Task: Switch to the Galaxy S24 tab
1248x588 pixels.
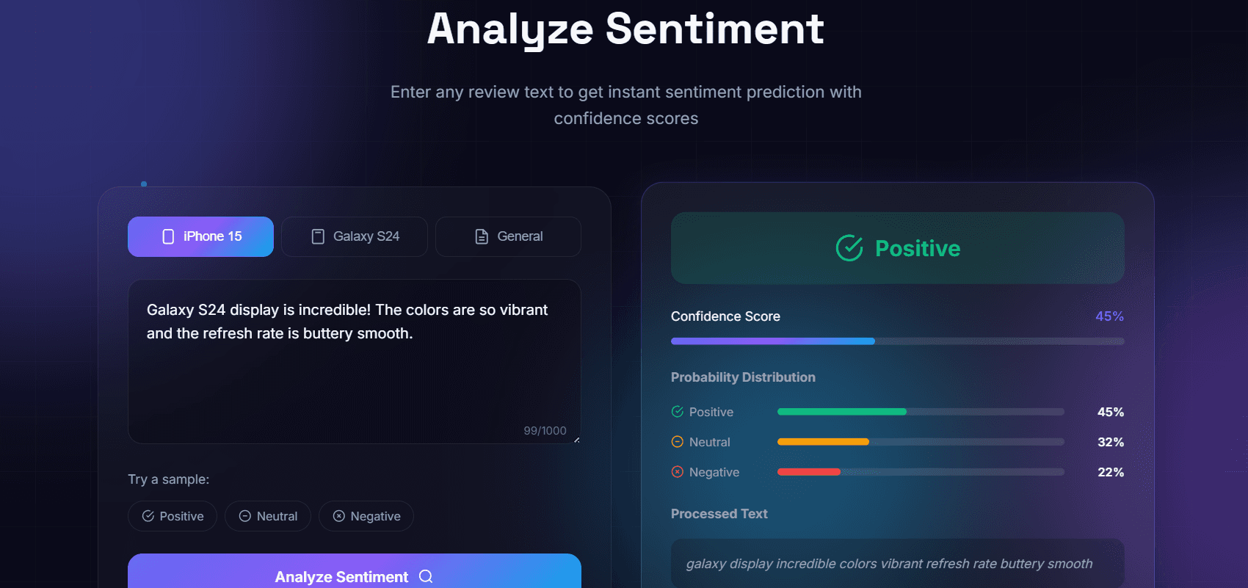Action: pyautogui.click(x=355, y=236)
